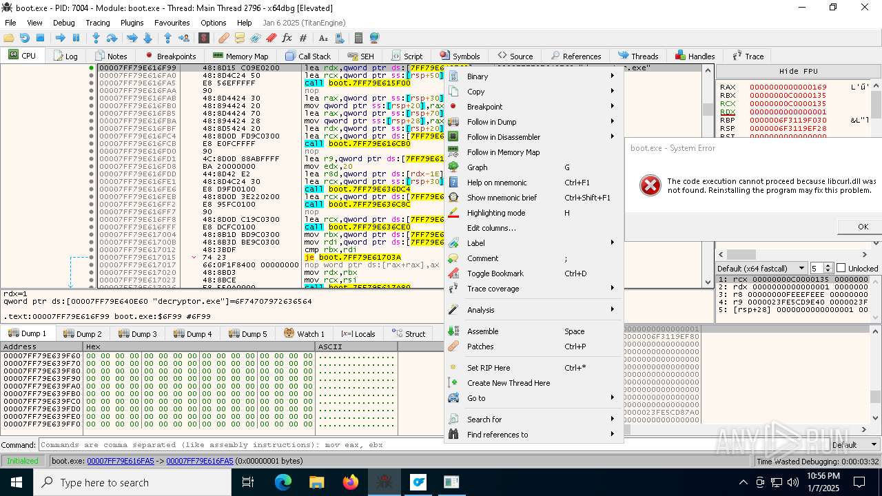Screen dimensions: 882x496
Task: Open bookmarks toolbar icon
Action: pos(271,38)
